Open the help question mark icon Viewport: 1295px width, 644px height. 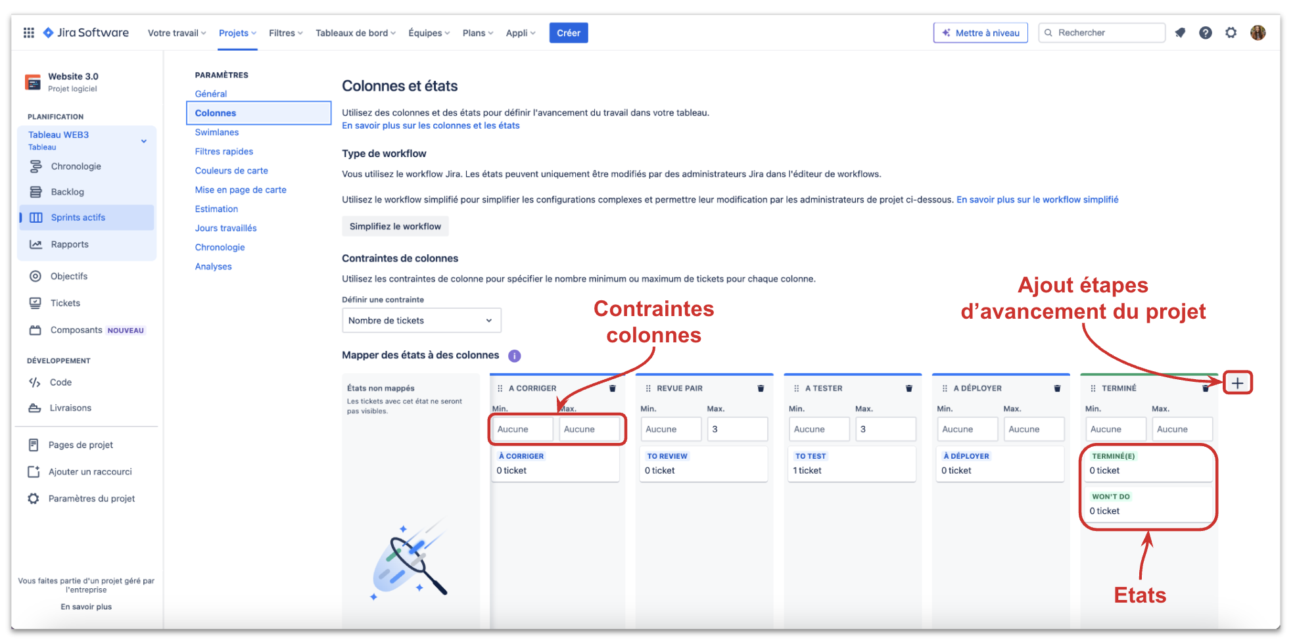(1206, 32)
